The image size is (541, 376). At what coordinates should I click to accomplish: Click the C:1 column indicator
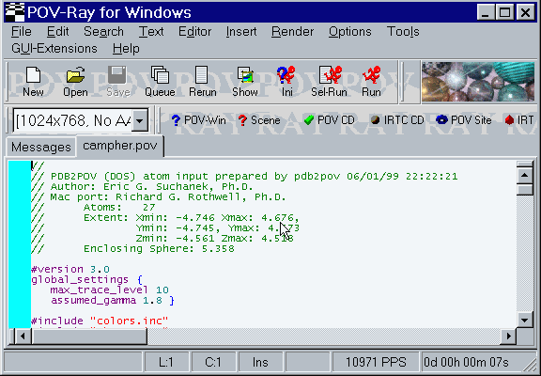pyautogui.click(x=213, y=363)
